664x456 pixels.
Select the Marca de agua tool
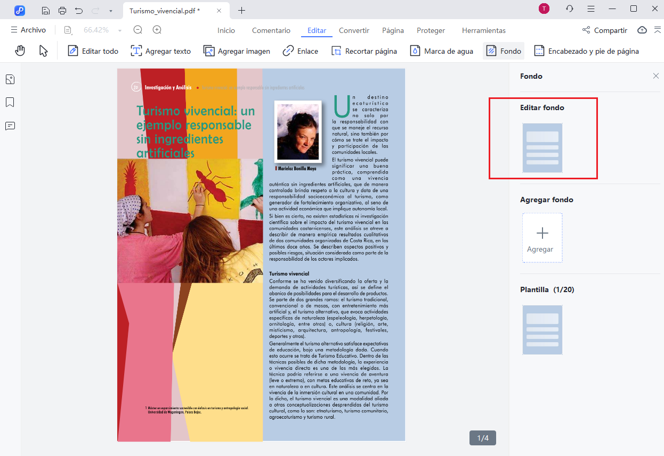pyautogui.click(x=441, y=51)
